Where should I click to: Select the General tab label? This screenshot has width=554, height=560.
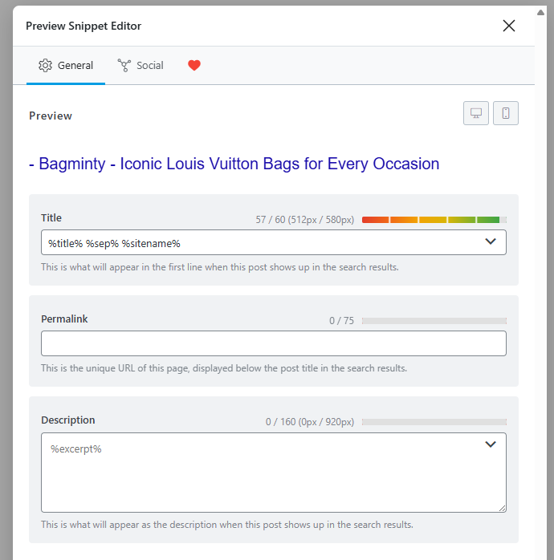[x=75, y=66]
